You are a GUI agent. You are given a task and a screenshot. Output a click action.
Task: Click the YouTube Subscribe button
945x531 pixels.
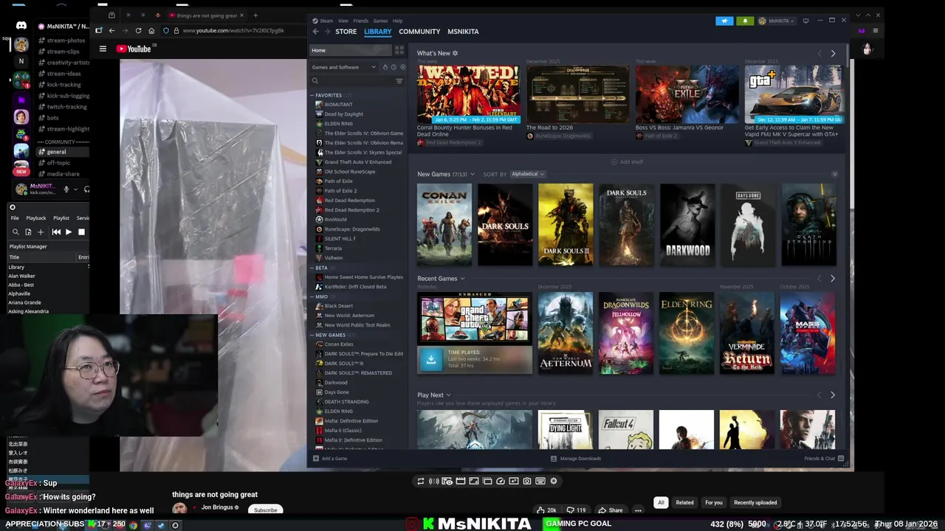265,510
